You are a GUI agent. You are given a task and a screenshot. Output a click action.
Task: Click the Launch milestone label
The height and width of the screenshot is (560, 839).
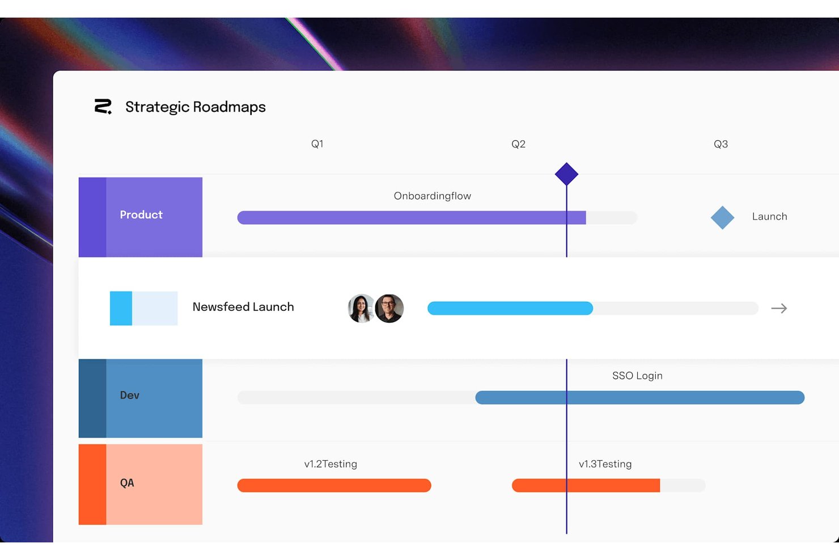point(769,217)
